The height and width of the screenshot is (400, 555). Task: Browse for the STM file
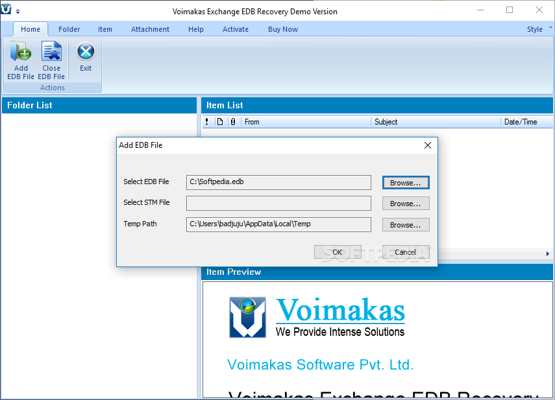pos(406,204)
